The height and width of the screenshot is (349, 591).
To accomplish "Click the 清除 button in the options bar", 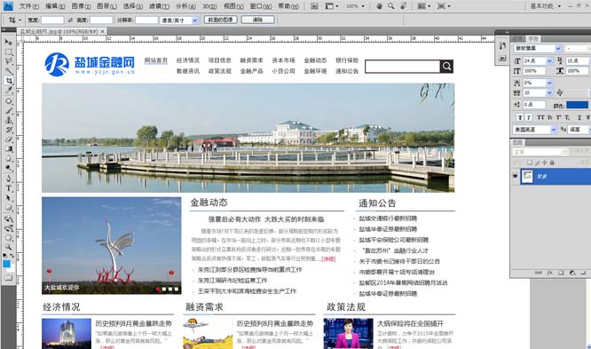I will click(258, 20).
